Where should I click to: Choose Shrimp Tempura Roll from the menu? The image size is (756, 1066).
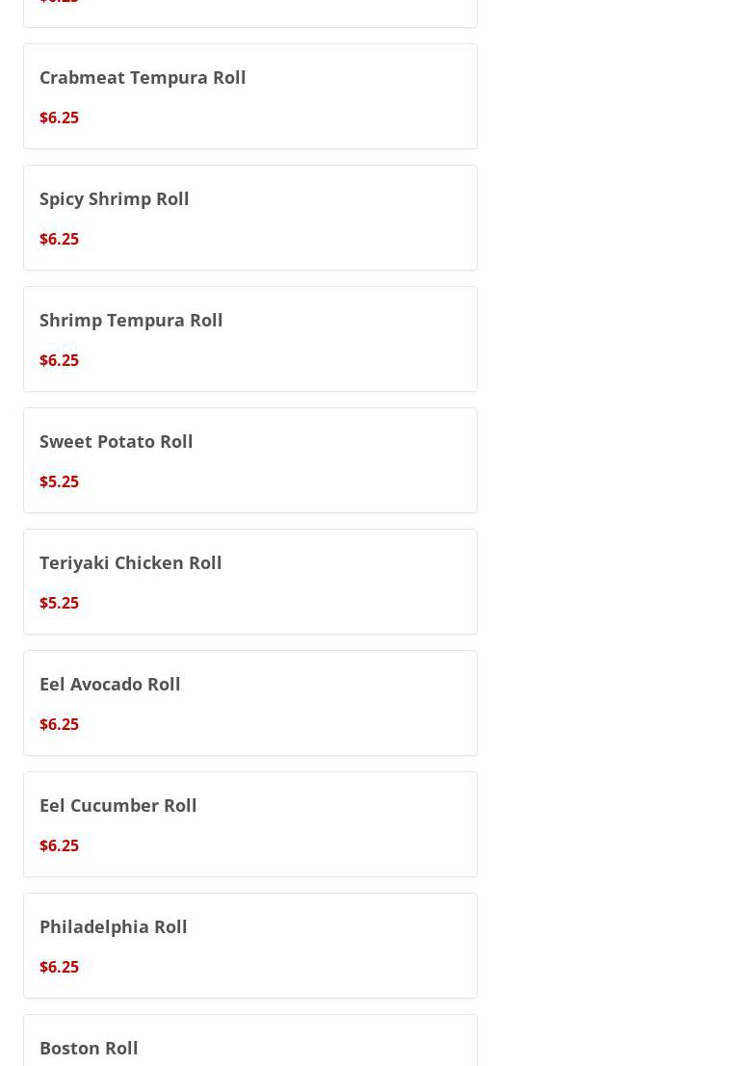[250, 339]
